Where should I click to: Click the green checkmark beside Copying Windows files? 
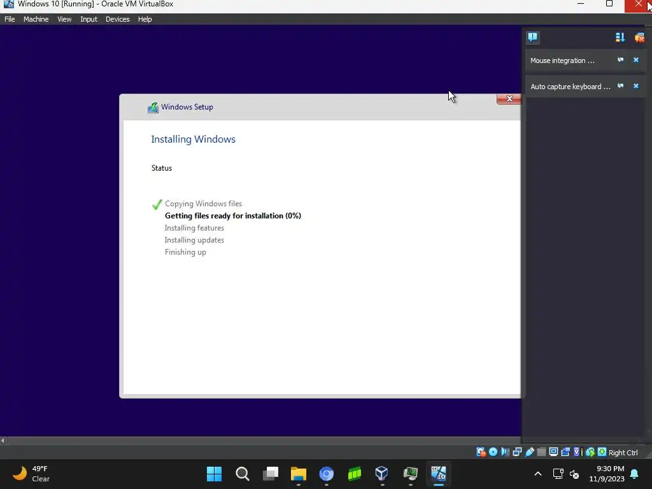point(157,204)
